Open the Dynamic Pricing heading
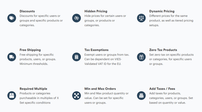This screenshot has height=112, width=202. click(162, 11)
